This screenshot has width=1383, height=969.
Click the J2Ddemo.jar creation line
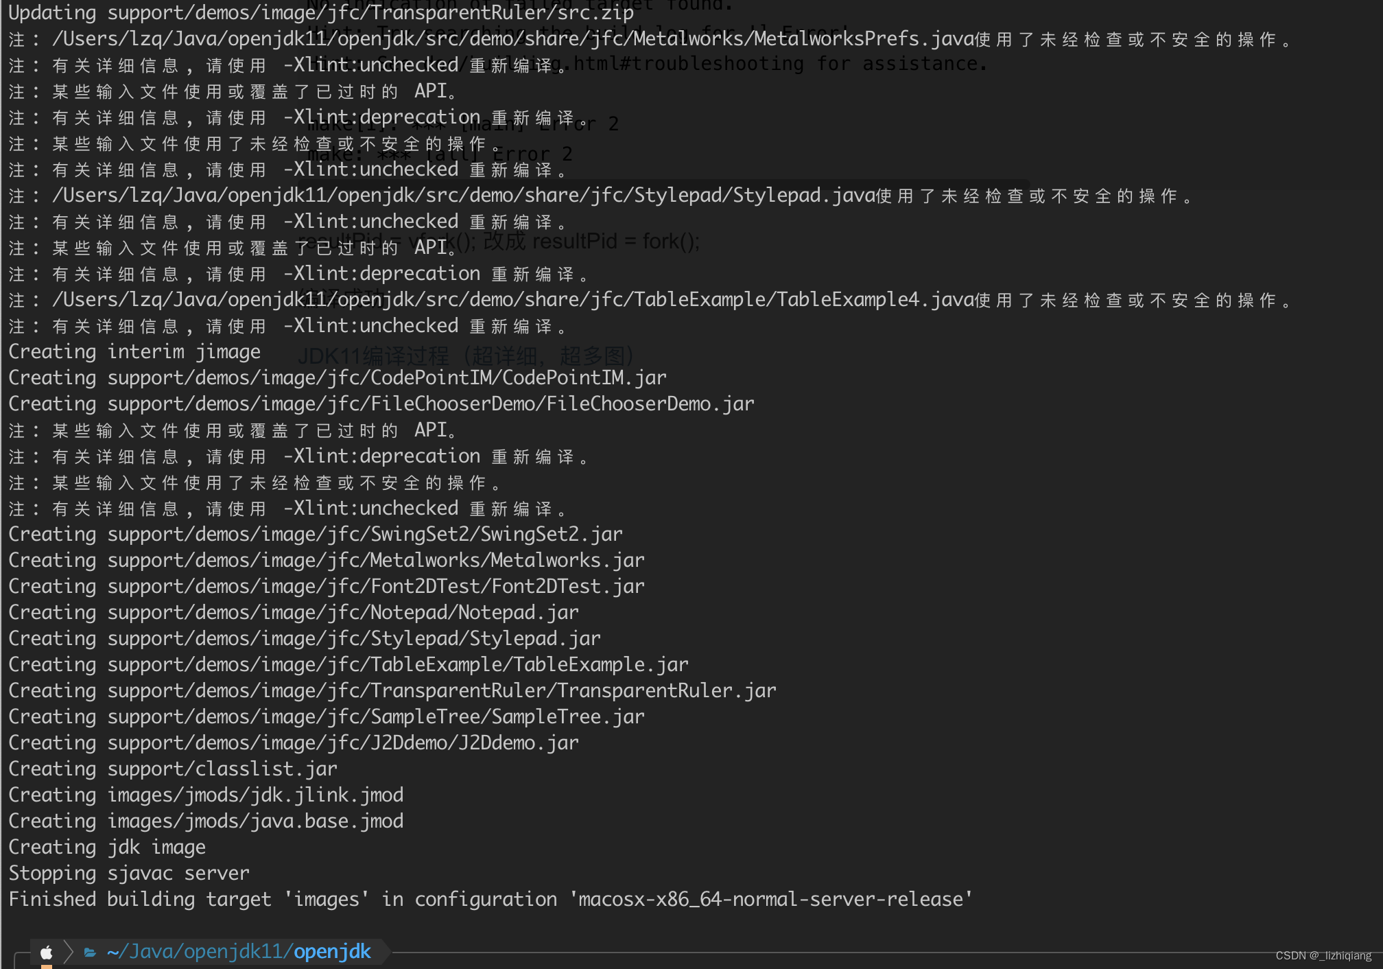[x=294, y=743]
